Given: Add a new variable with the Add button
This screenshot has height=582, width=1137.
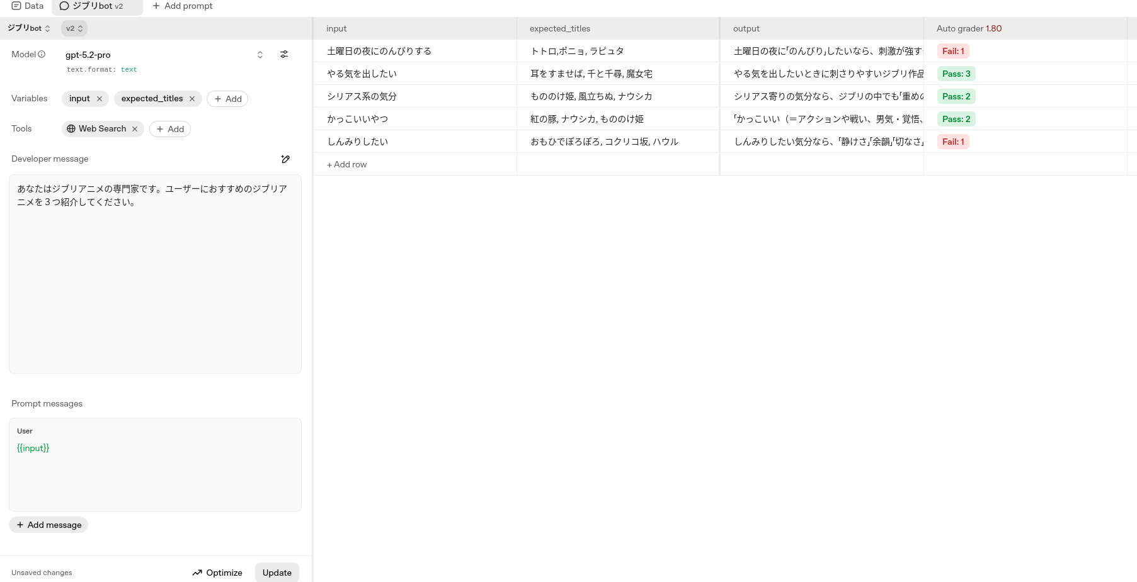Looking at the screenshot, I should [227, 99].
